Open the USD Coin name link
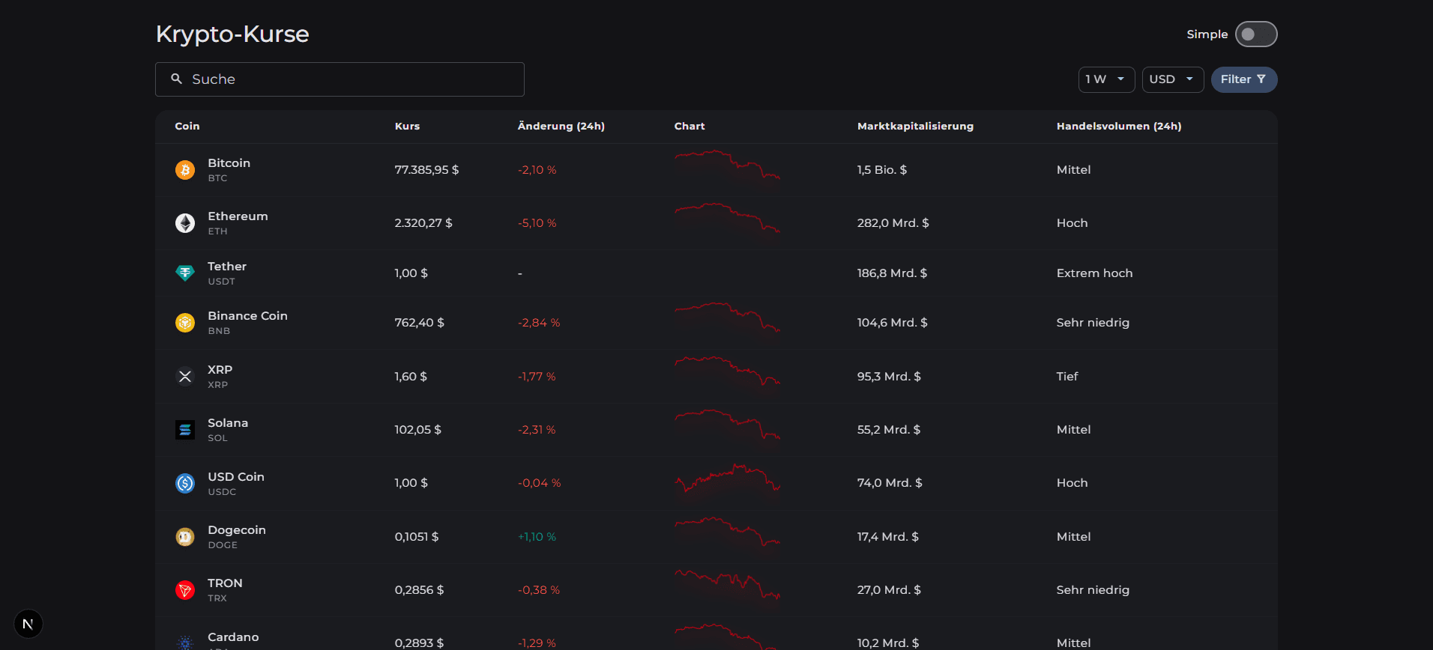Viewport: 1433px width, 650px height. (236, 477)
